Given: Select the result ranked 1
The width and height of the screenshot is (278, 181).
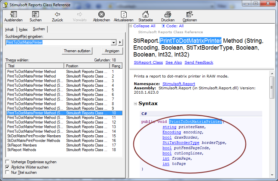Looking at the screenshot, I should tap(64, 72).
